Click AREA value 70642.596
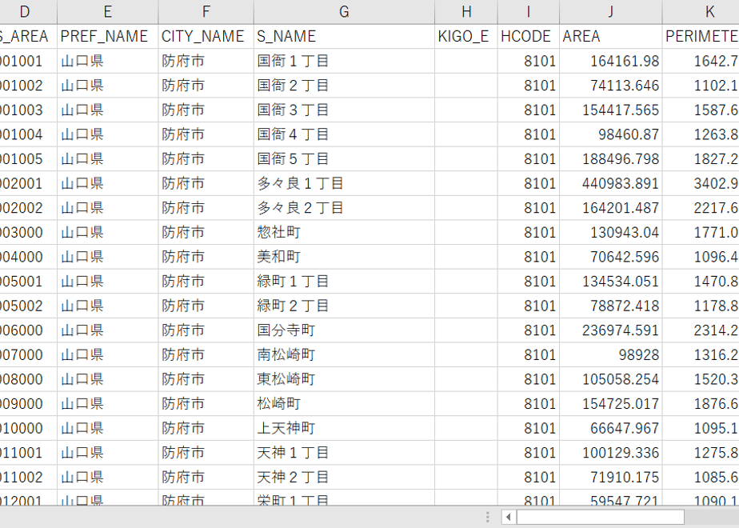 611,257
